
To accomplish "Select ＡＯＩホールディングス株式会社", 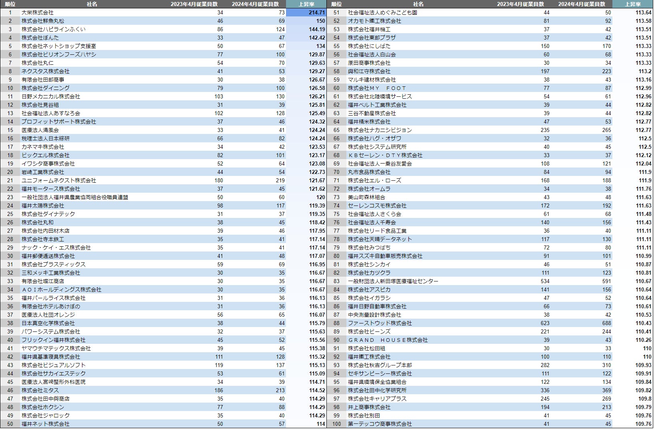I will [62, 289].
